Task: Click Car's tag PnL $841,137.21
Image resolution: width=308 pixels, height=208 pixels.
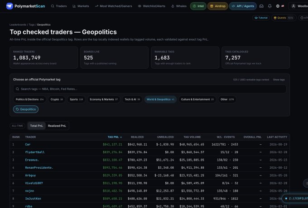Action: pyautogui.click(x=112, y=145)
